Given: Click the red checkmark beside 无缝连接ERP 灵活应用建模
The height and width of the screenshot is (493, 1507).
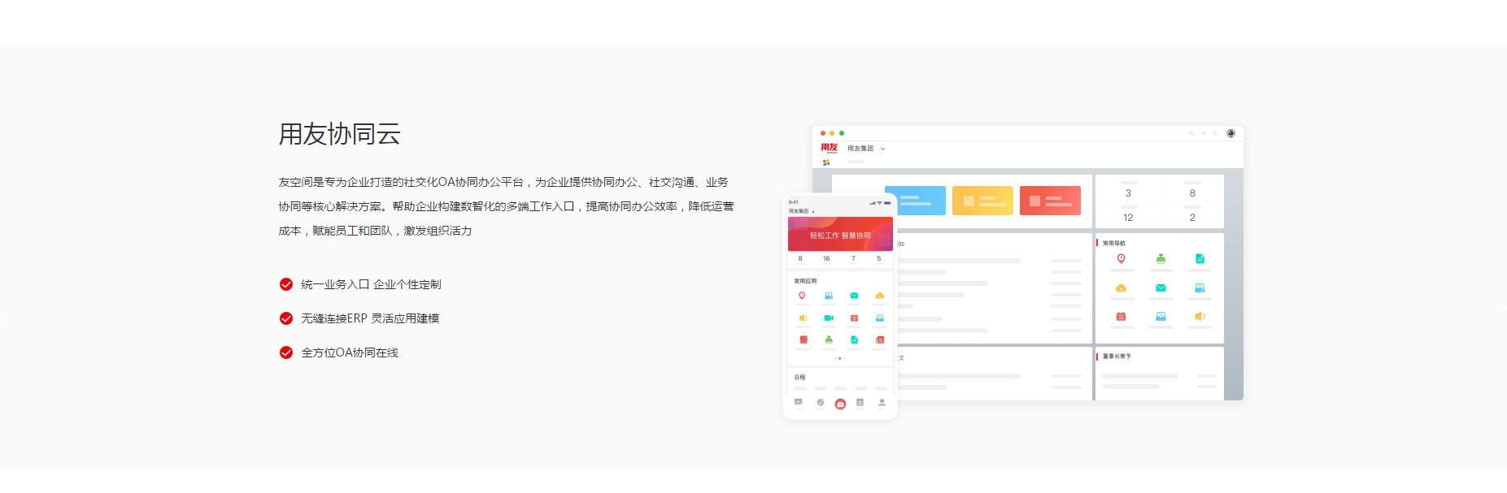Looking at the screenshot, I should [x=286, y=318].
